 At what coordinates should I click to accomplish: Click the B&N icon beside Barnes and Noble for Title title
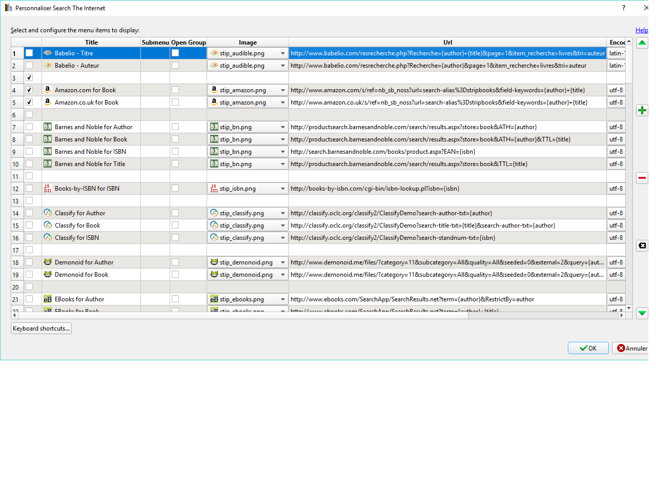(48, 163)
